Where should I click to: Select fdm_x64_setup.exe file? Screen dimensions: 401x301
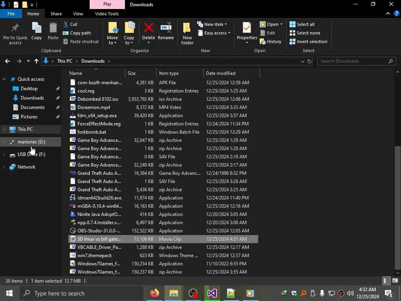(163, 116)
